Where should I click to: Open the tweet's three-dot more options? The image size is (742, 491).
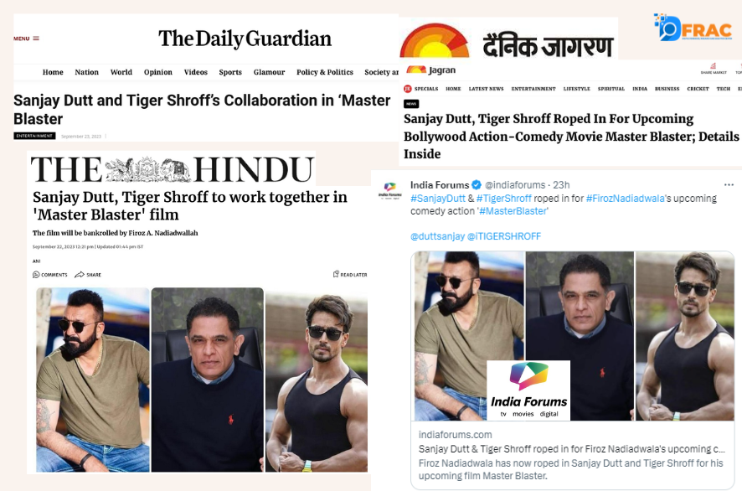tap(729, 184)
